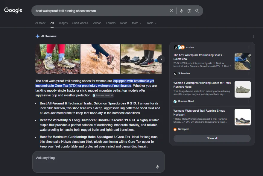The height and width of the screenshot is (176, 263).
Task: Advance image carousel with right arrow
Action: tap(161, 59)
